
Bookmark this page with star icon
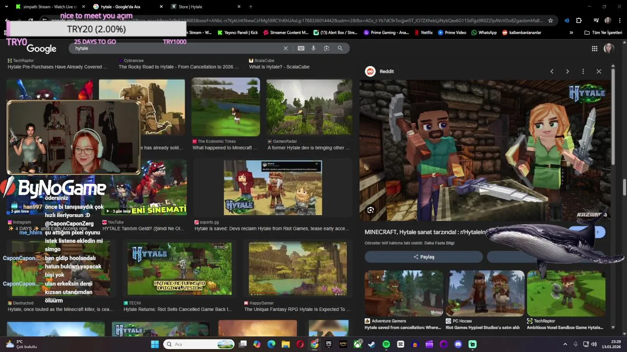pos(551,21)
